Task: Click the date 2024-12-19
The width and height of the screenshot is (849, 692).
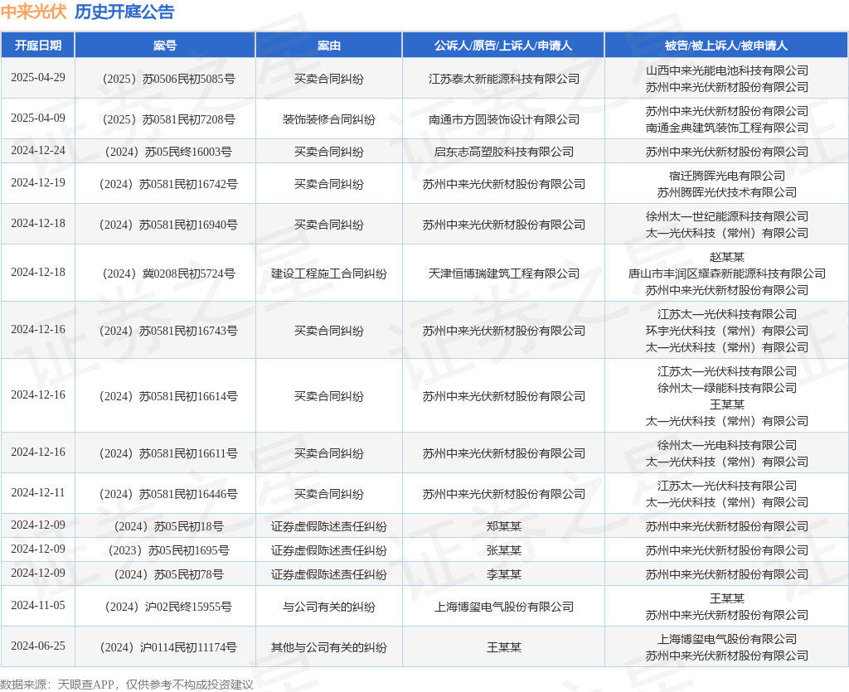Action: pos(38,183)
